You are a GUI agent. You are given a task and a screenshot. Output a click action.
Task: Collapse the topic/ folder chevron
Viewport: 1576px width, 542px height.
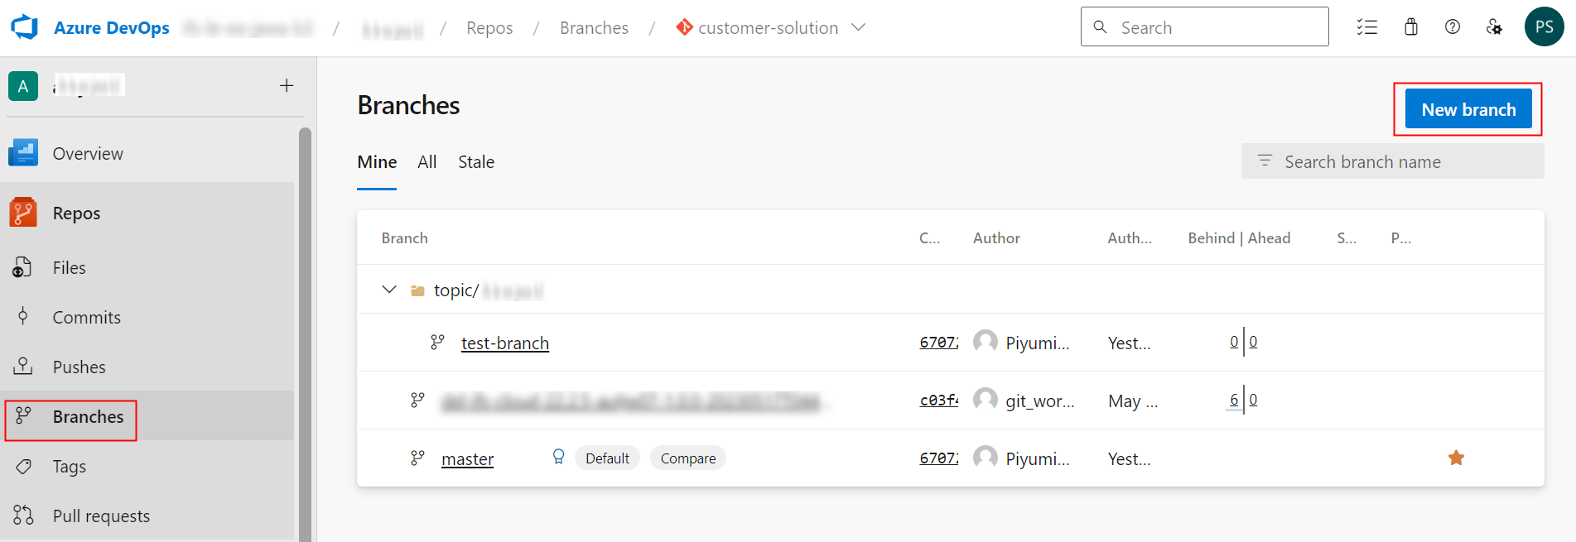(389, 290)
